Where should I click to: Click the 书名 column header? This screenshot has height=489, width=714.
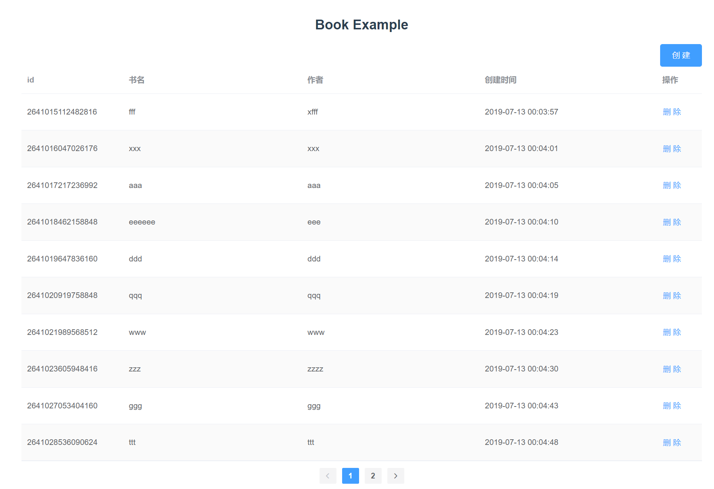[x=137, y=80]
